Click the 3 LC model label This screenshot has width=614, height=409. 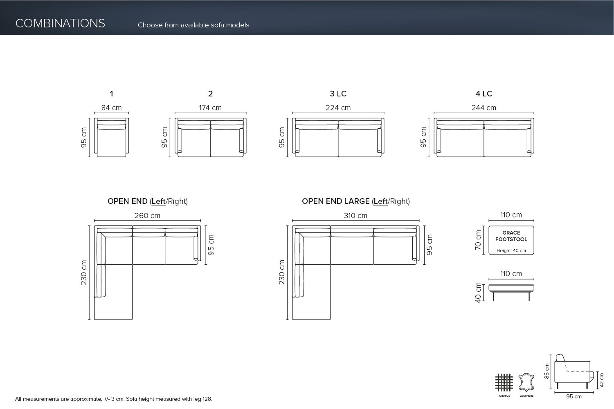coord(338,94)
